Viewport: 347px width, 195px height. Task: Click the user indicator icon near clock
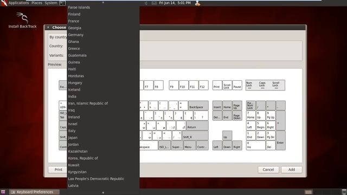[x=197, y=3]
